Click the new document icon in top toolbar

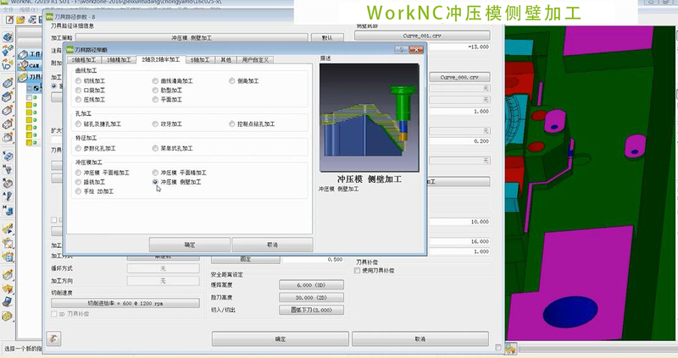(9, 19)
